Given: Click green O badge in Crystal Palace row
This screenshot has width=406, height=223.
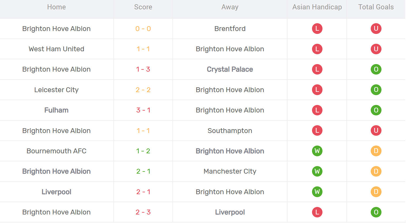Looking at the screenshot, I should 376,69.
